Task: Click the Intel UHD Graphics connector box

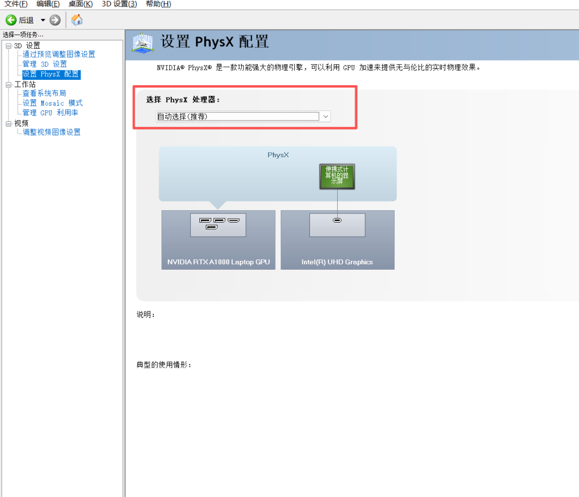Action: pos(337,225)
